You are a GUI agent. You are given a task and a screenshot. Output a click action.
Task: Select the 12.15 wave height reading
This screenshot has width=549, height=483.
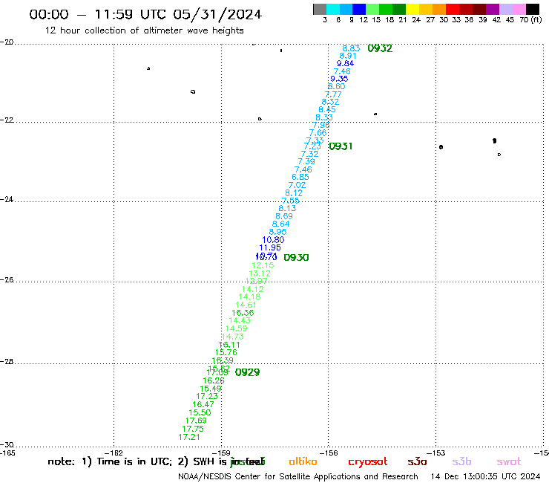pyautogui.click(x=263, y=265)
